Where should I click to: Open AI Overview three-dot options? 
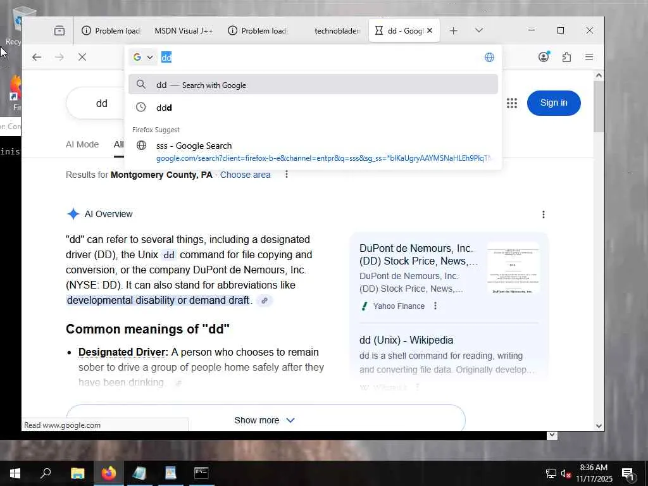coord(544,215)
